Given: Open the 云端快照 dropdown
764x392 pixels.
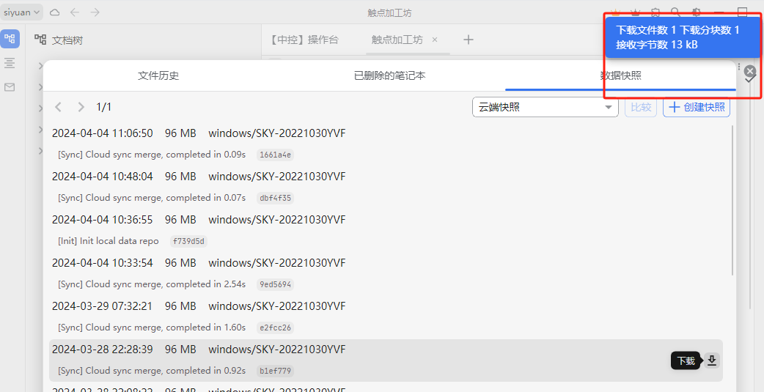Looking at the screenshot, I should (x=546, y=107).
